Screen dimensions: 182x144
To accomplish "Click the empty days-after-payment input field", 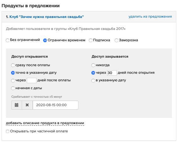I will click(31, 80).
